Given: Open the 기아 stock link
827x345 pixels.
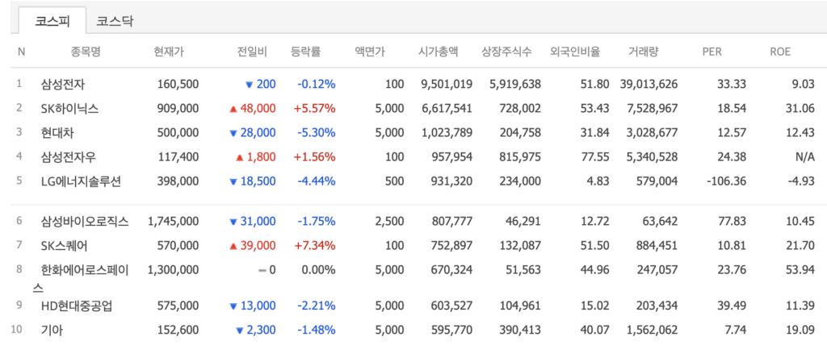Looking at the screenshot, I should (52, 330).
